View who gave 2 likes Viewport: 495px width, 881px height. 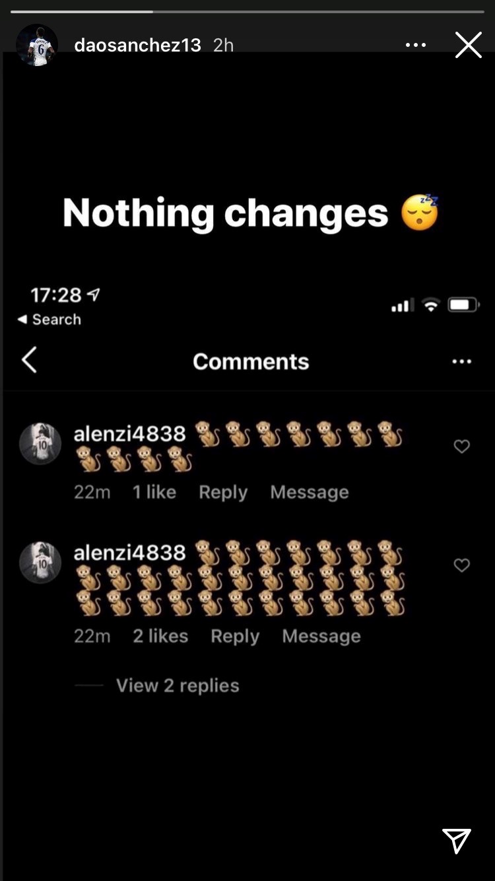(160, 636)
